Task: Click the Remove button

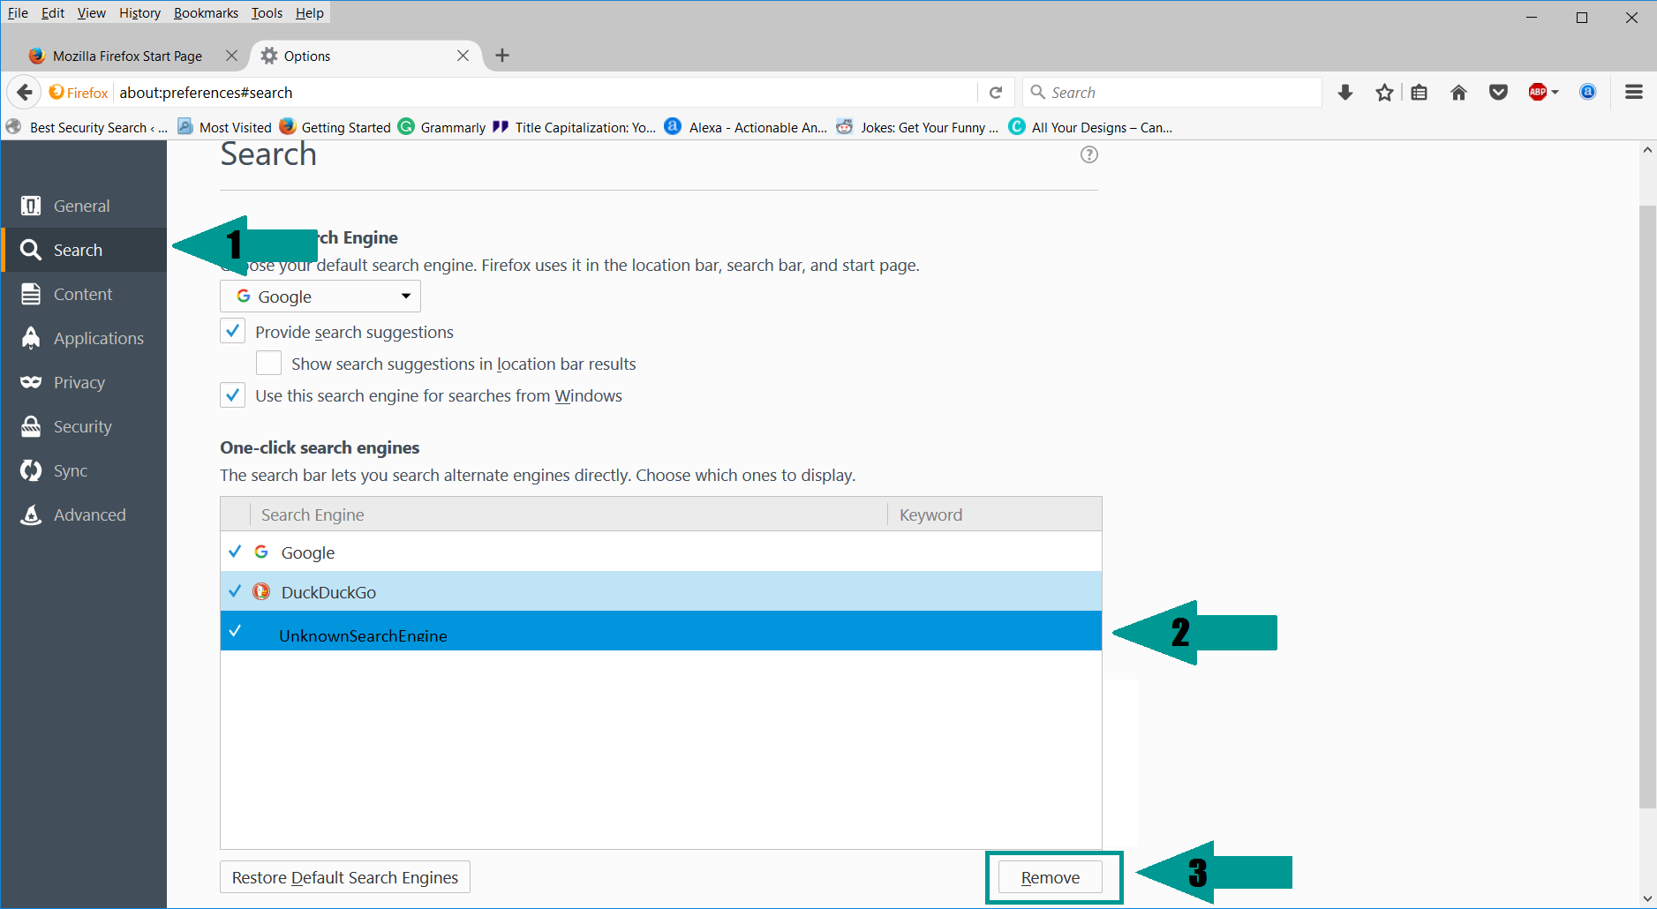Action: pyautogui.click(x=1050, y=877)
